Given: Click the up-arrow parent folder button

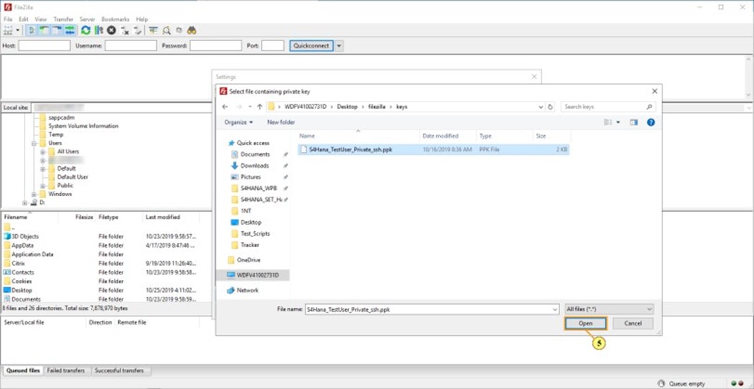Looking at the screenshot, I should [260, 107].
